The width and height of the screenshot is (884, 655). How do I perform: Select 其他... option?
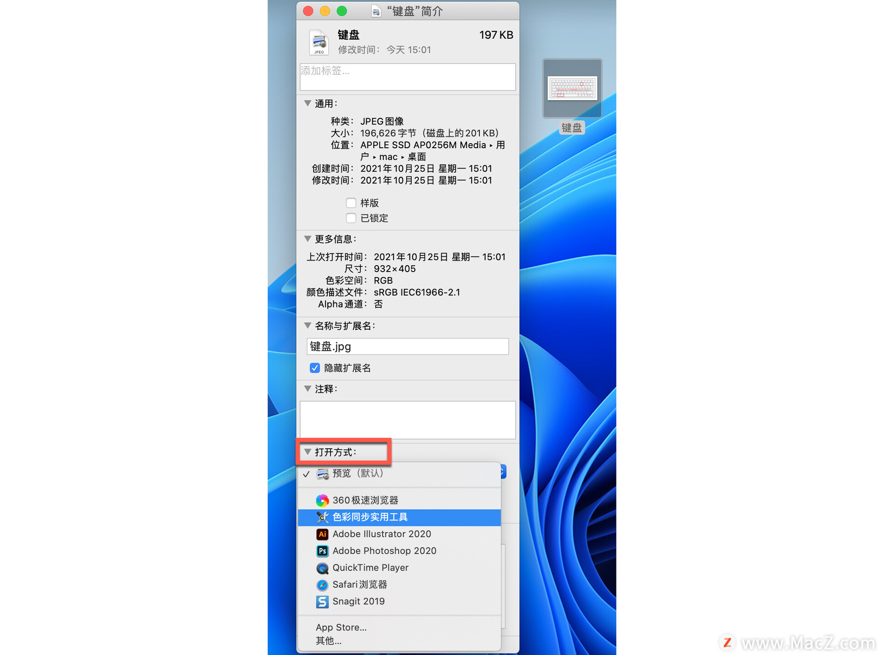tap(399, 641)
